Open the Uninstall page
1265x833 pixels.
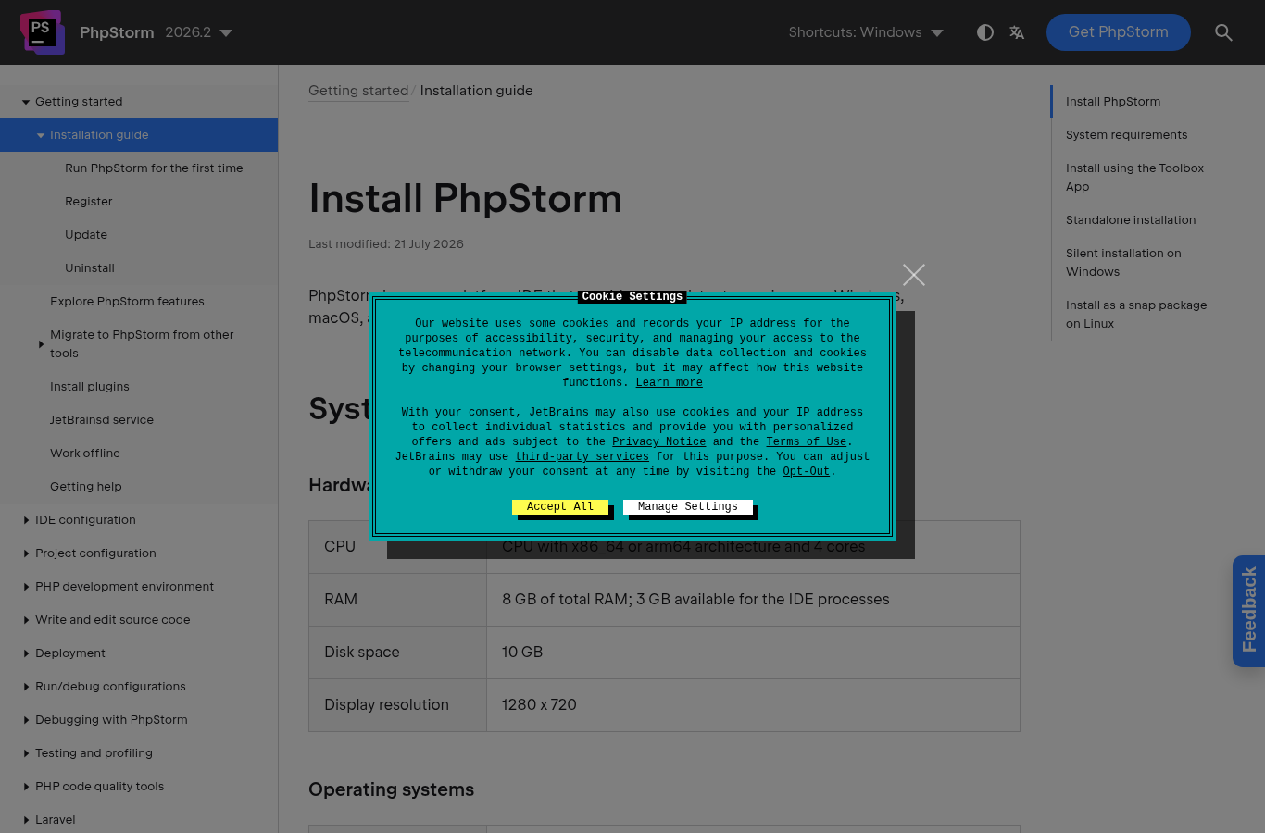click(x=90, y=268)
